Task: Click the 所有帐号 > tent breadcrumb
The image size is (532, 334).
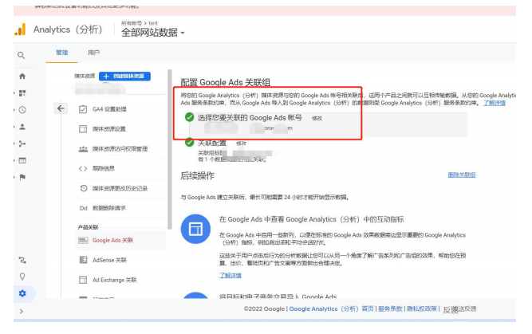Action: click(x=140, y=23)
